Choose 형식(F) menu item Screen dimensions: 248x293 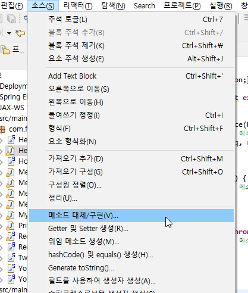click(x=131, y=129)
